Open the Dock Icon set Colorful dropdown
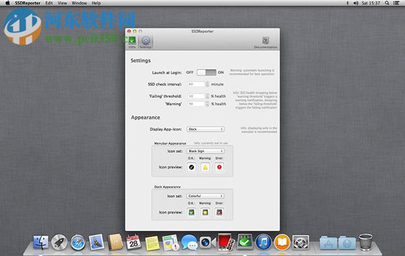 pyautogui.click(x=205, y=196)
